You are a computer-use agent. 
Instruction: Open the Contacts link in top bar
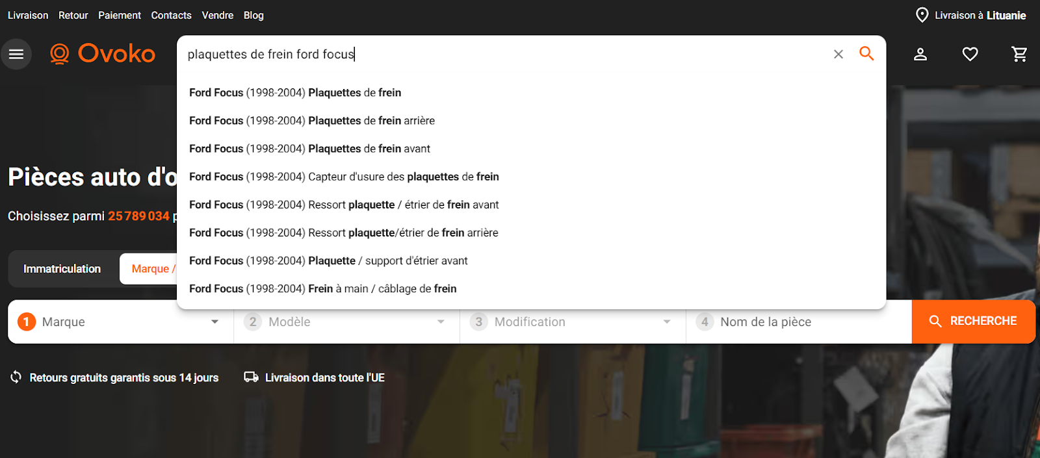[172, 15]
